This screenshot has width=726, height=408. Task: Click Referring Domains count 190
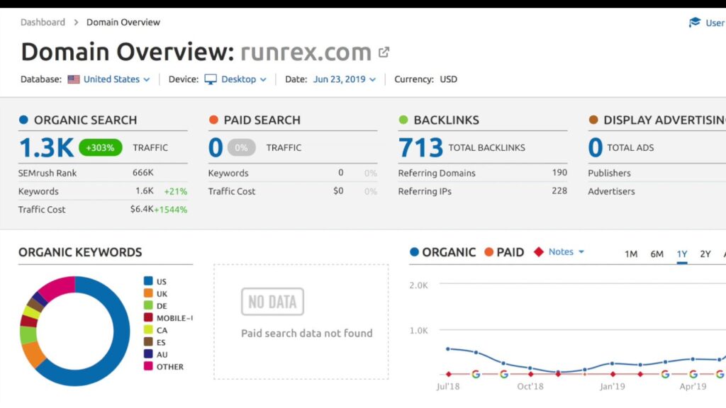559,173
